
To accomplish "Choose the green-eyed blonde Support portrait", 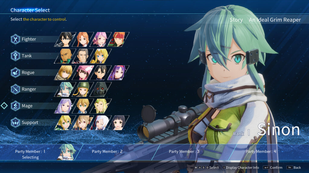I will [x=65, y=123].
